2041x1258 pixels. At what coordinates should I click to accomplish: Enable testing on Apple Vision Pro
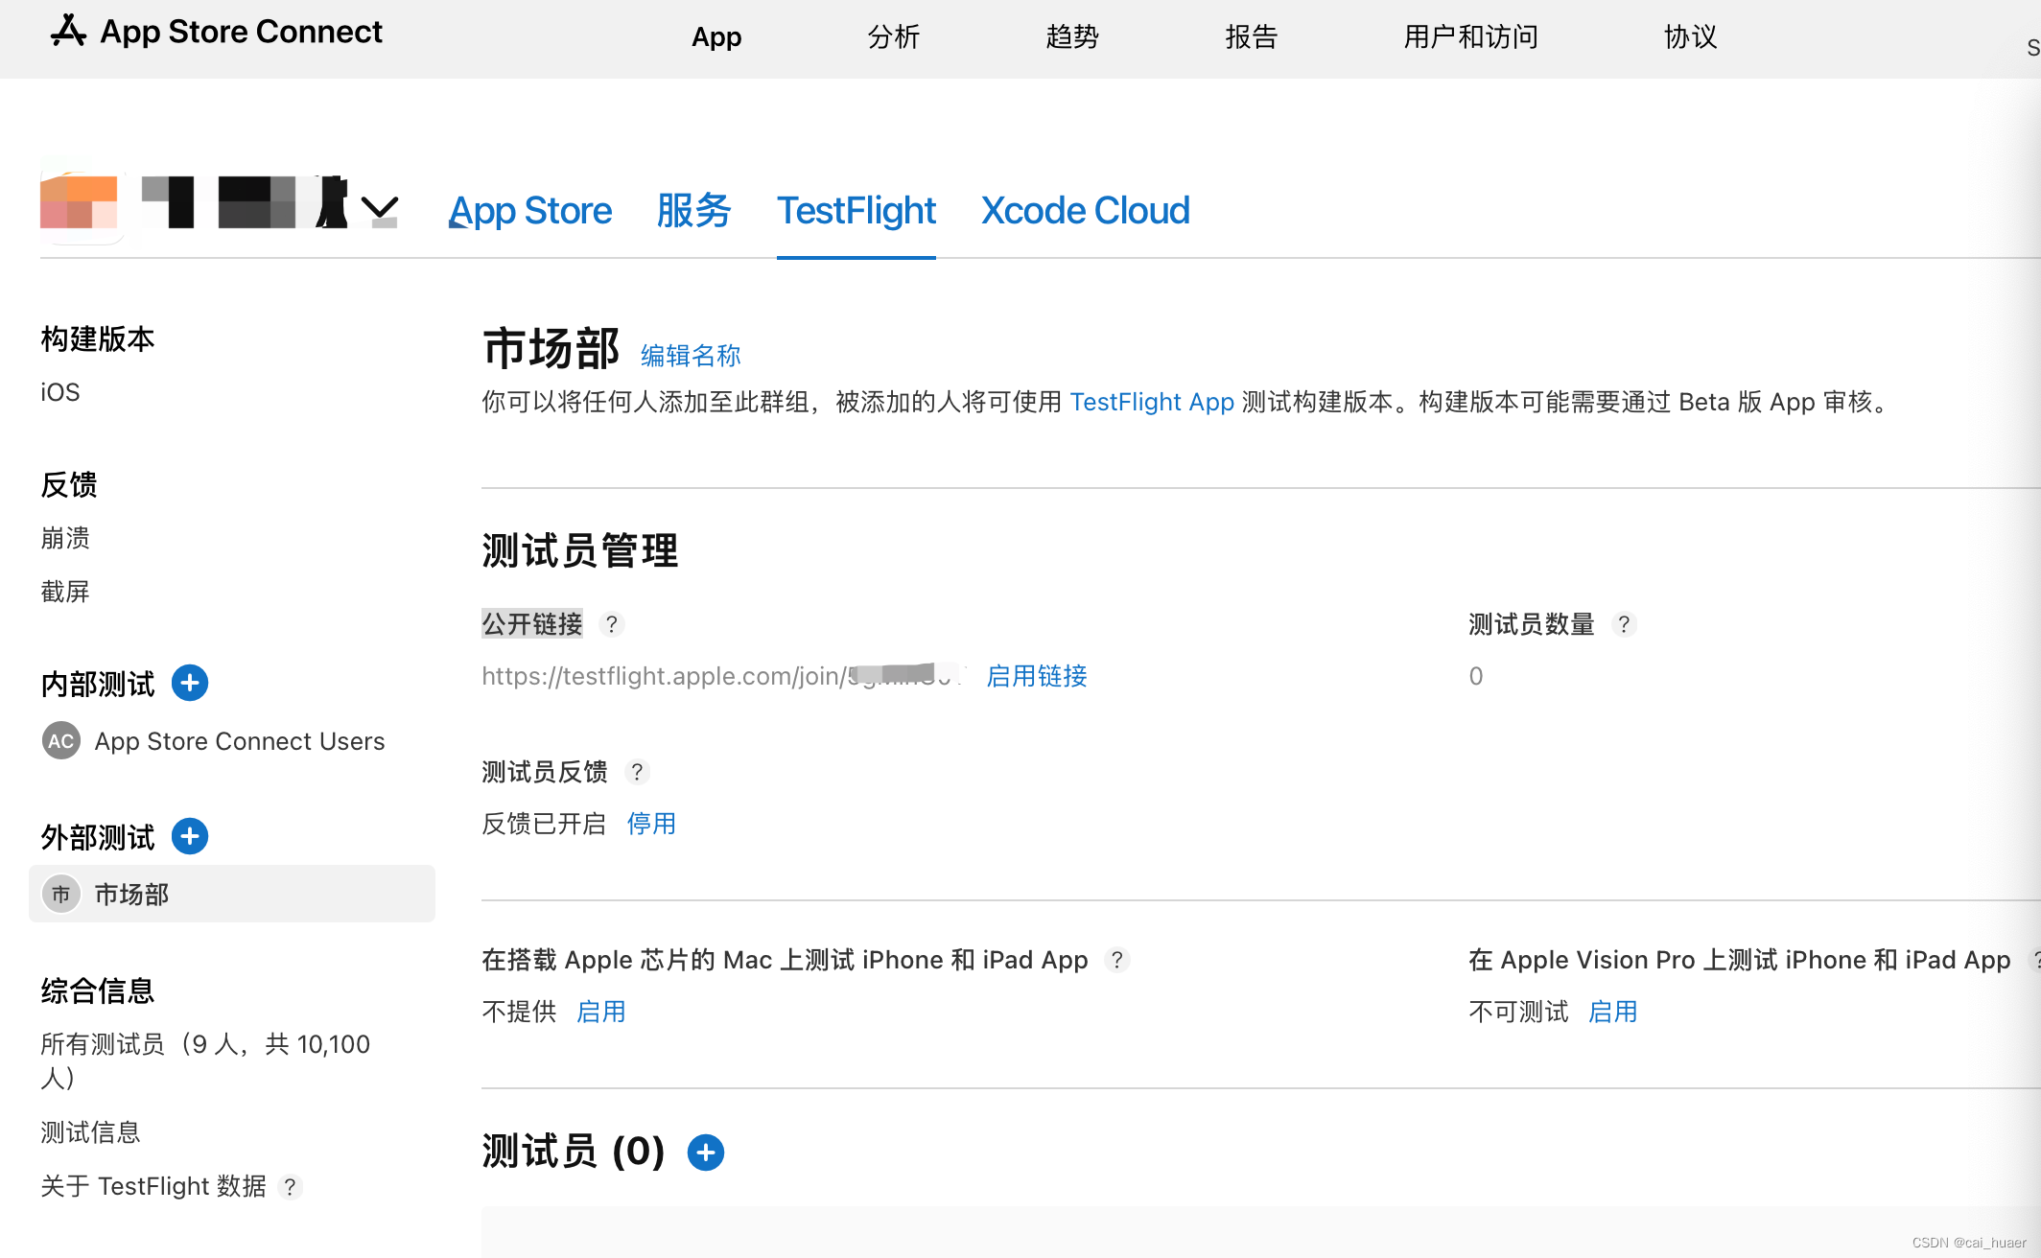pyautogui.click(x=1612, y=1011)
